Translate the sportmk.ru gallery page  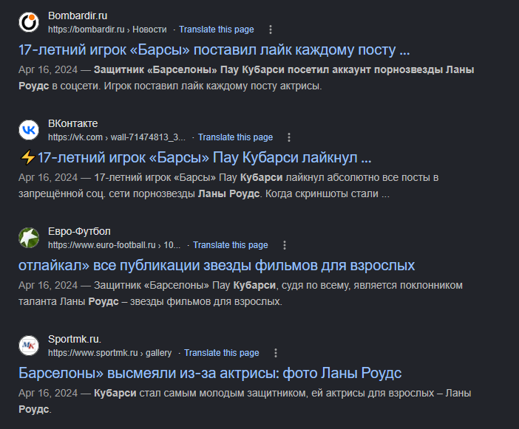coord(222,353)
